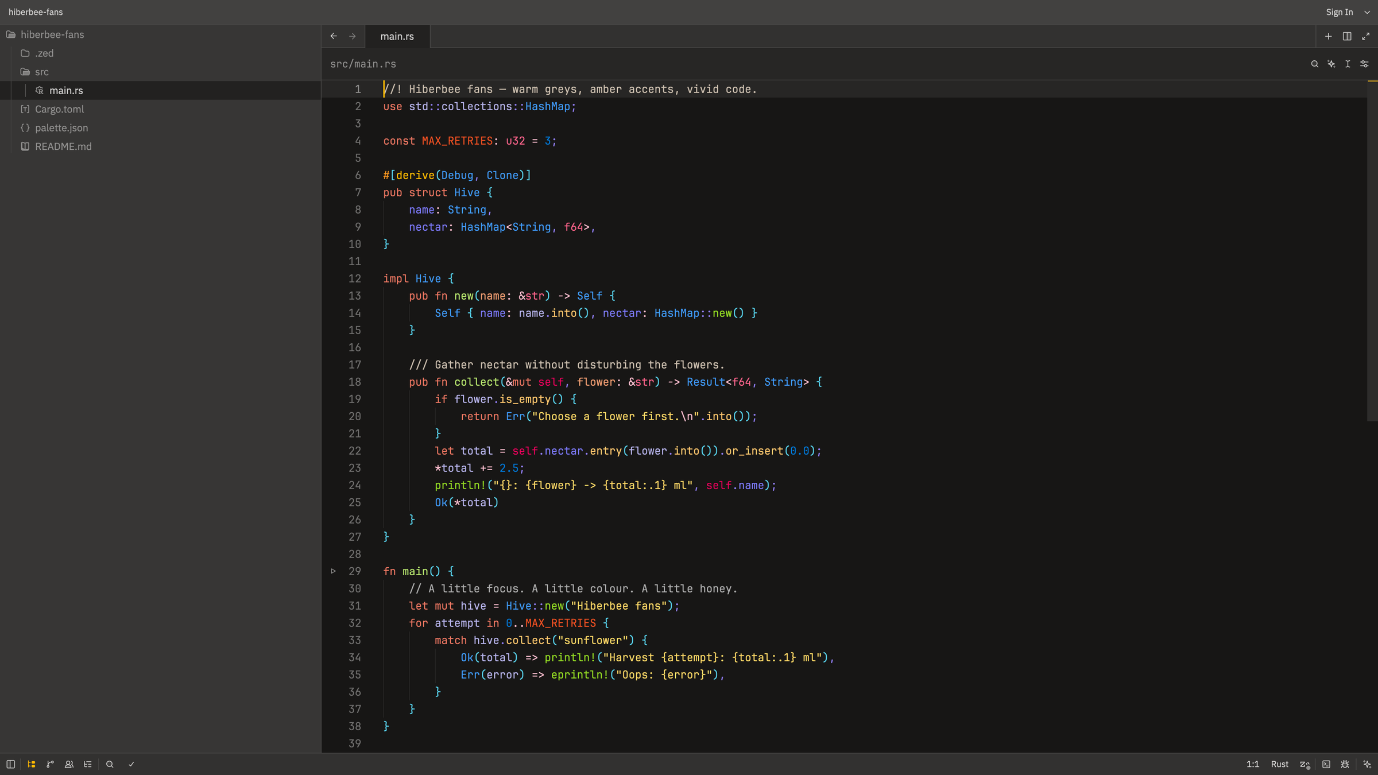Viewport: 1378px width, 775px height.
Task: Click the MAX_RETRIES constant on line 4
Action: coord(457,141)
